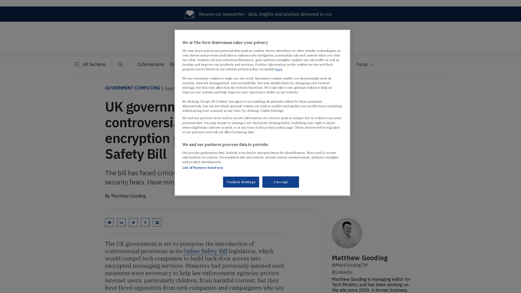Click the hamburger All Sections menu icon
Viewport: 521px width, 293px height.
click(76, 64)
